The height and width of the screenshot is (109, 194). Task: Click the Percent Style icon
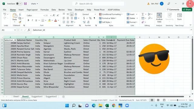click(90, 18)
